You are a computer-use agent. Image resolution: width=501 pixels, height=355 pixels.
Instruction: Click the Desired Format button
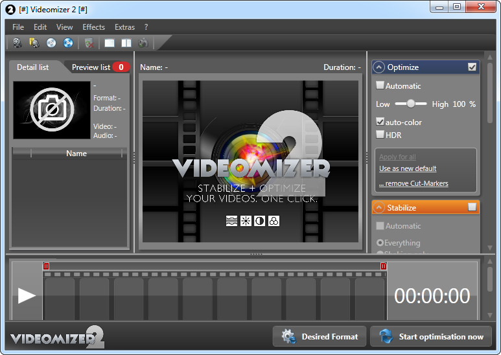coord(319,336)
